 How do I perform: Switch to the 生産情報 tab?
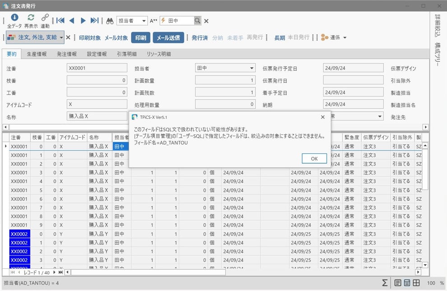point(37,54)
